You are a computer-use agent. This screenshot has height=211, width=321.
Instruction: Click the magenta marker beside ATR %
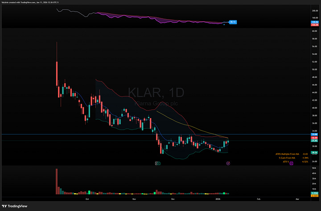coord(292,163)
